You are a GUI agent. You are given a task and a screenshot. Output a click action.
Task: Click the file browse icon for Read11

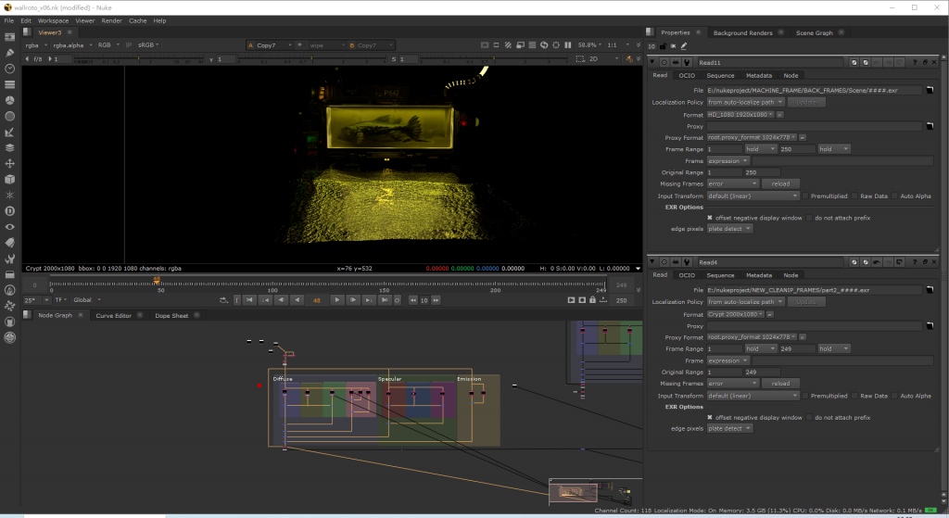point(930,90)
